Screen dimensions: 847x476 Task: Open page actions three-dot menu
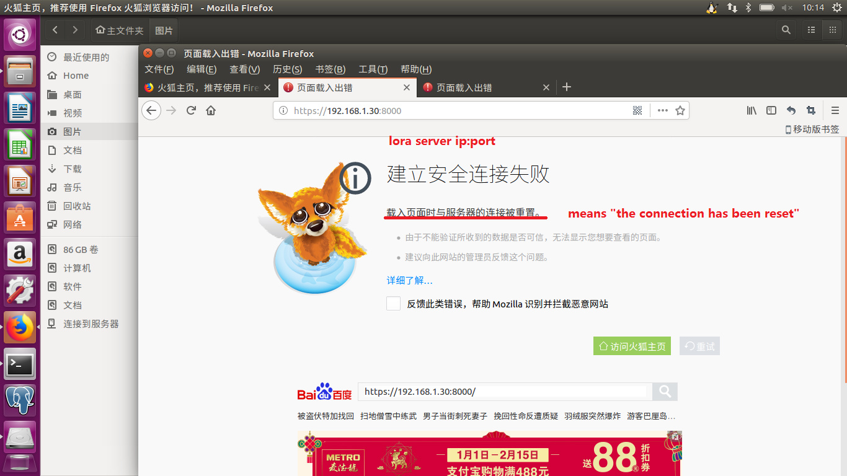pos(663,110)
